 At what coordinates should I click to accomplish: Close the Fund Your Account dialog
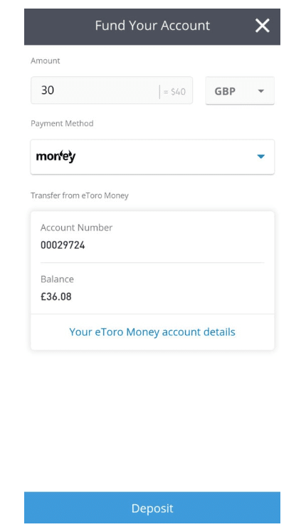point(262,26)
